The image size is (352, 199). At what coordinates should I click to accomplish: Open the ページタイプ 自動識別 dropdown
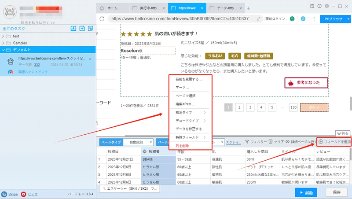[138, 142]
